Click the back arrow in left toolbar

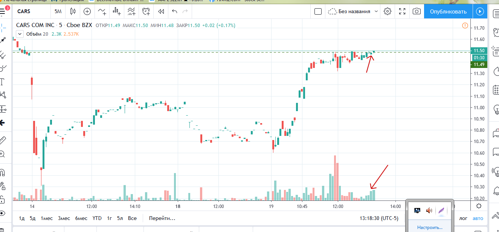pyautogui.click(x=2, y=122)
